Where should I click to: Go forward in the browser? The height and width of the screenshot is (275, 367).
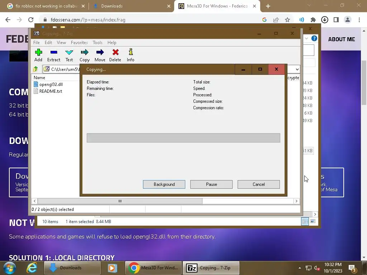(x=19, y=20)
